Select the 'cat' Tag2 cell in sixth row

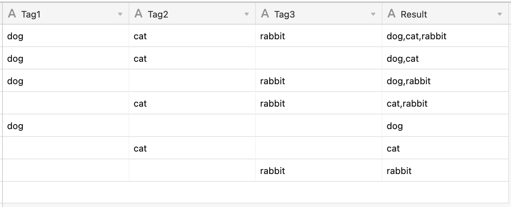(x=192, y=148)
